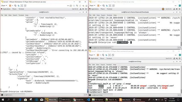Image resolution: width=182 pixels, height=102 pixels.
Task: Open the Help menu in Server3 terminal
Action: click(x=114, y=65)
